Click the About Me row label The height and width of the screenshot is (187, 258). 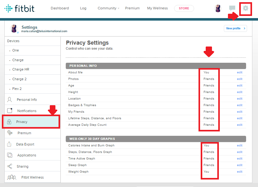(75, 72)
